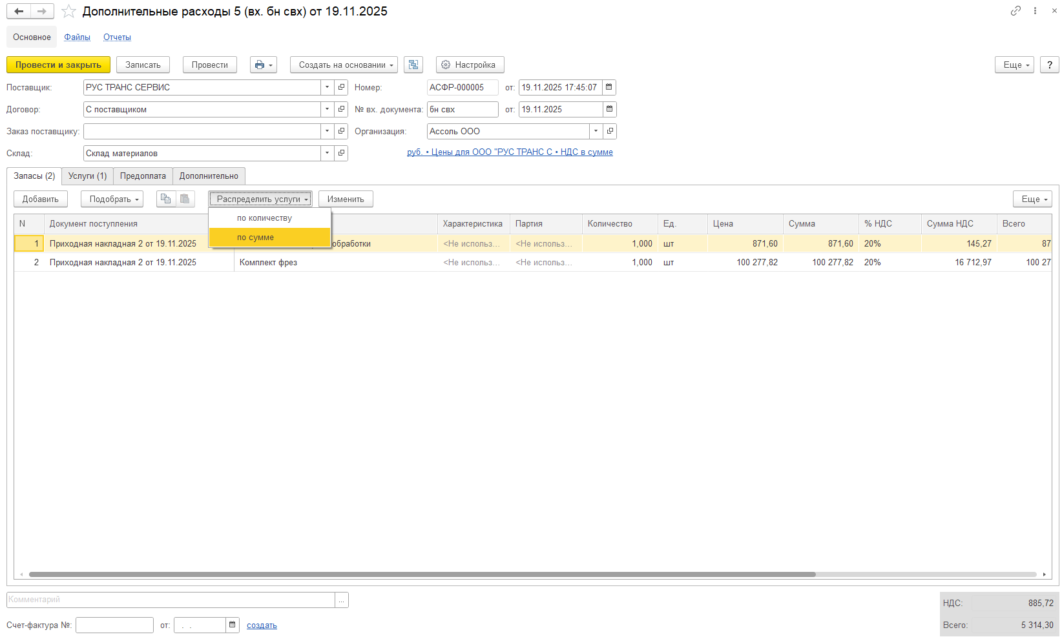The image size is (1062, 639).
Task: Click the paste rows icon
Action: [x=185, y=199]
